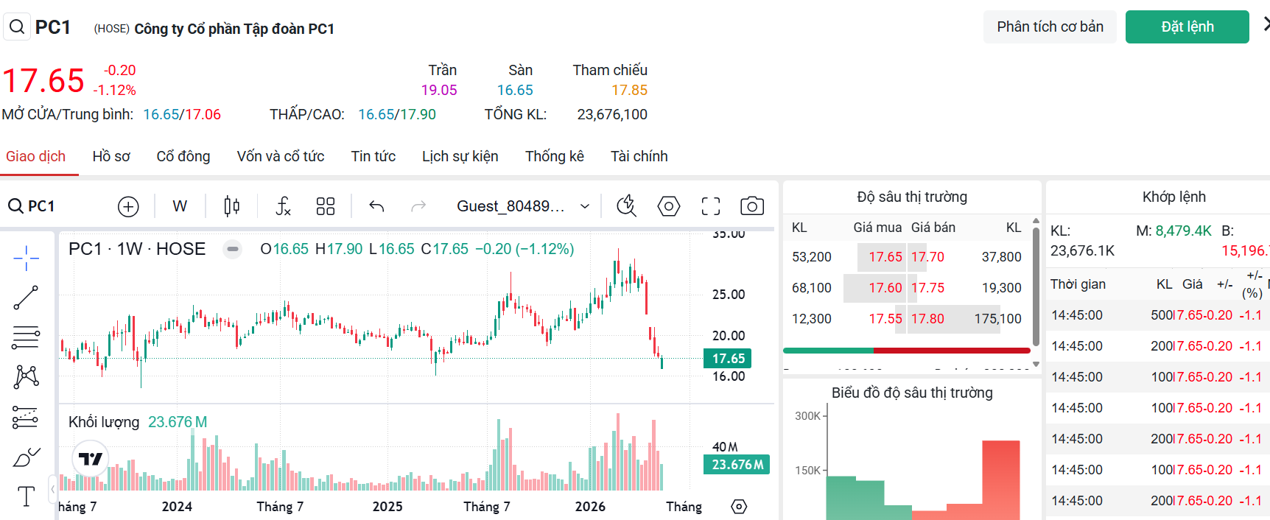
Task: Click ask price 17.70 in depth table
Action: (927, 257)
